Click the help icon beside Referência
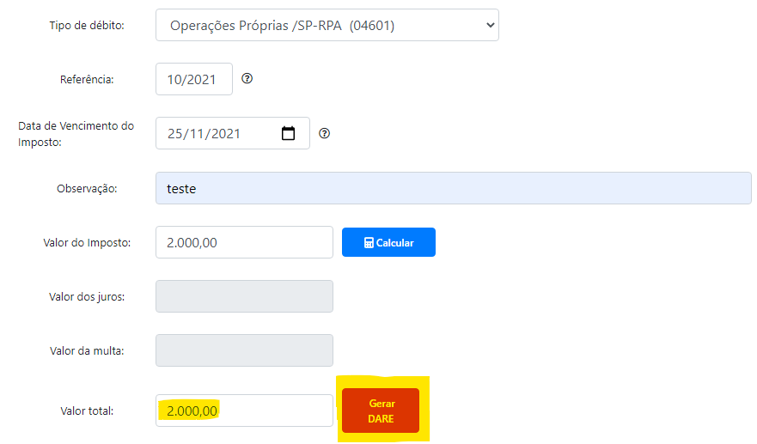Screen dimensions: 757x444 point(247,79)
